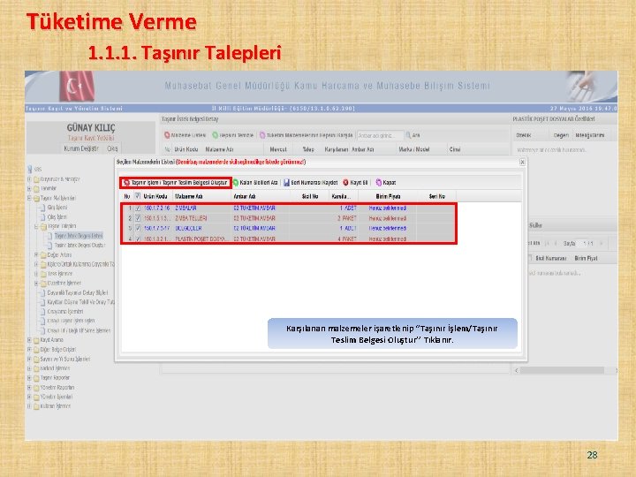Click the 'Çıkış İşlemi' document icon

point(43,216)
